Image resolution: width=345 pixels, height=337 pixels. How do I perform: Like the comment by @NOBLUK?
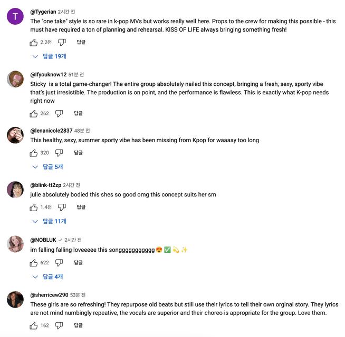click(x=34, y=263)
